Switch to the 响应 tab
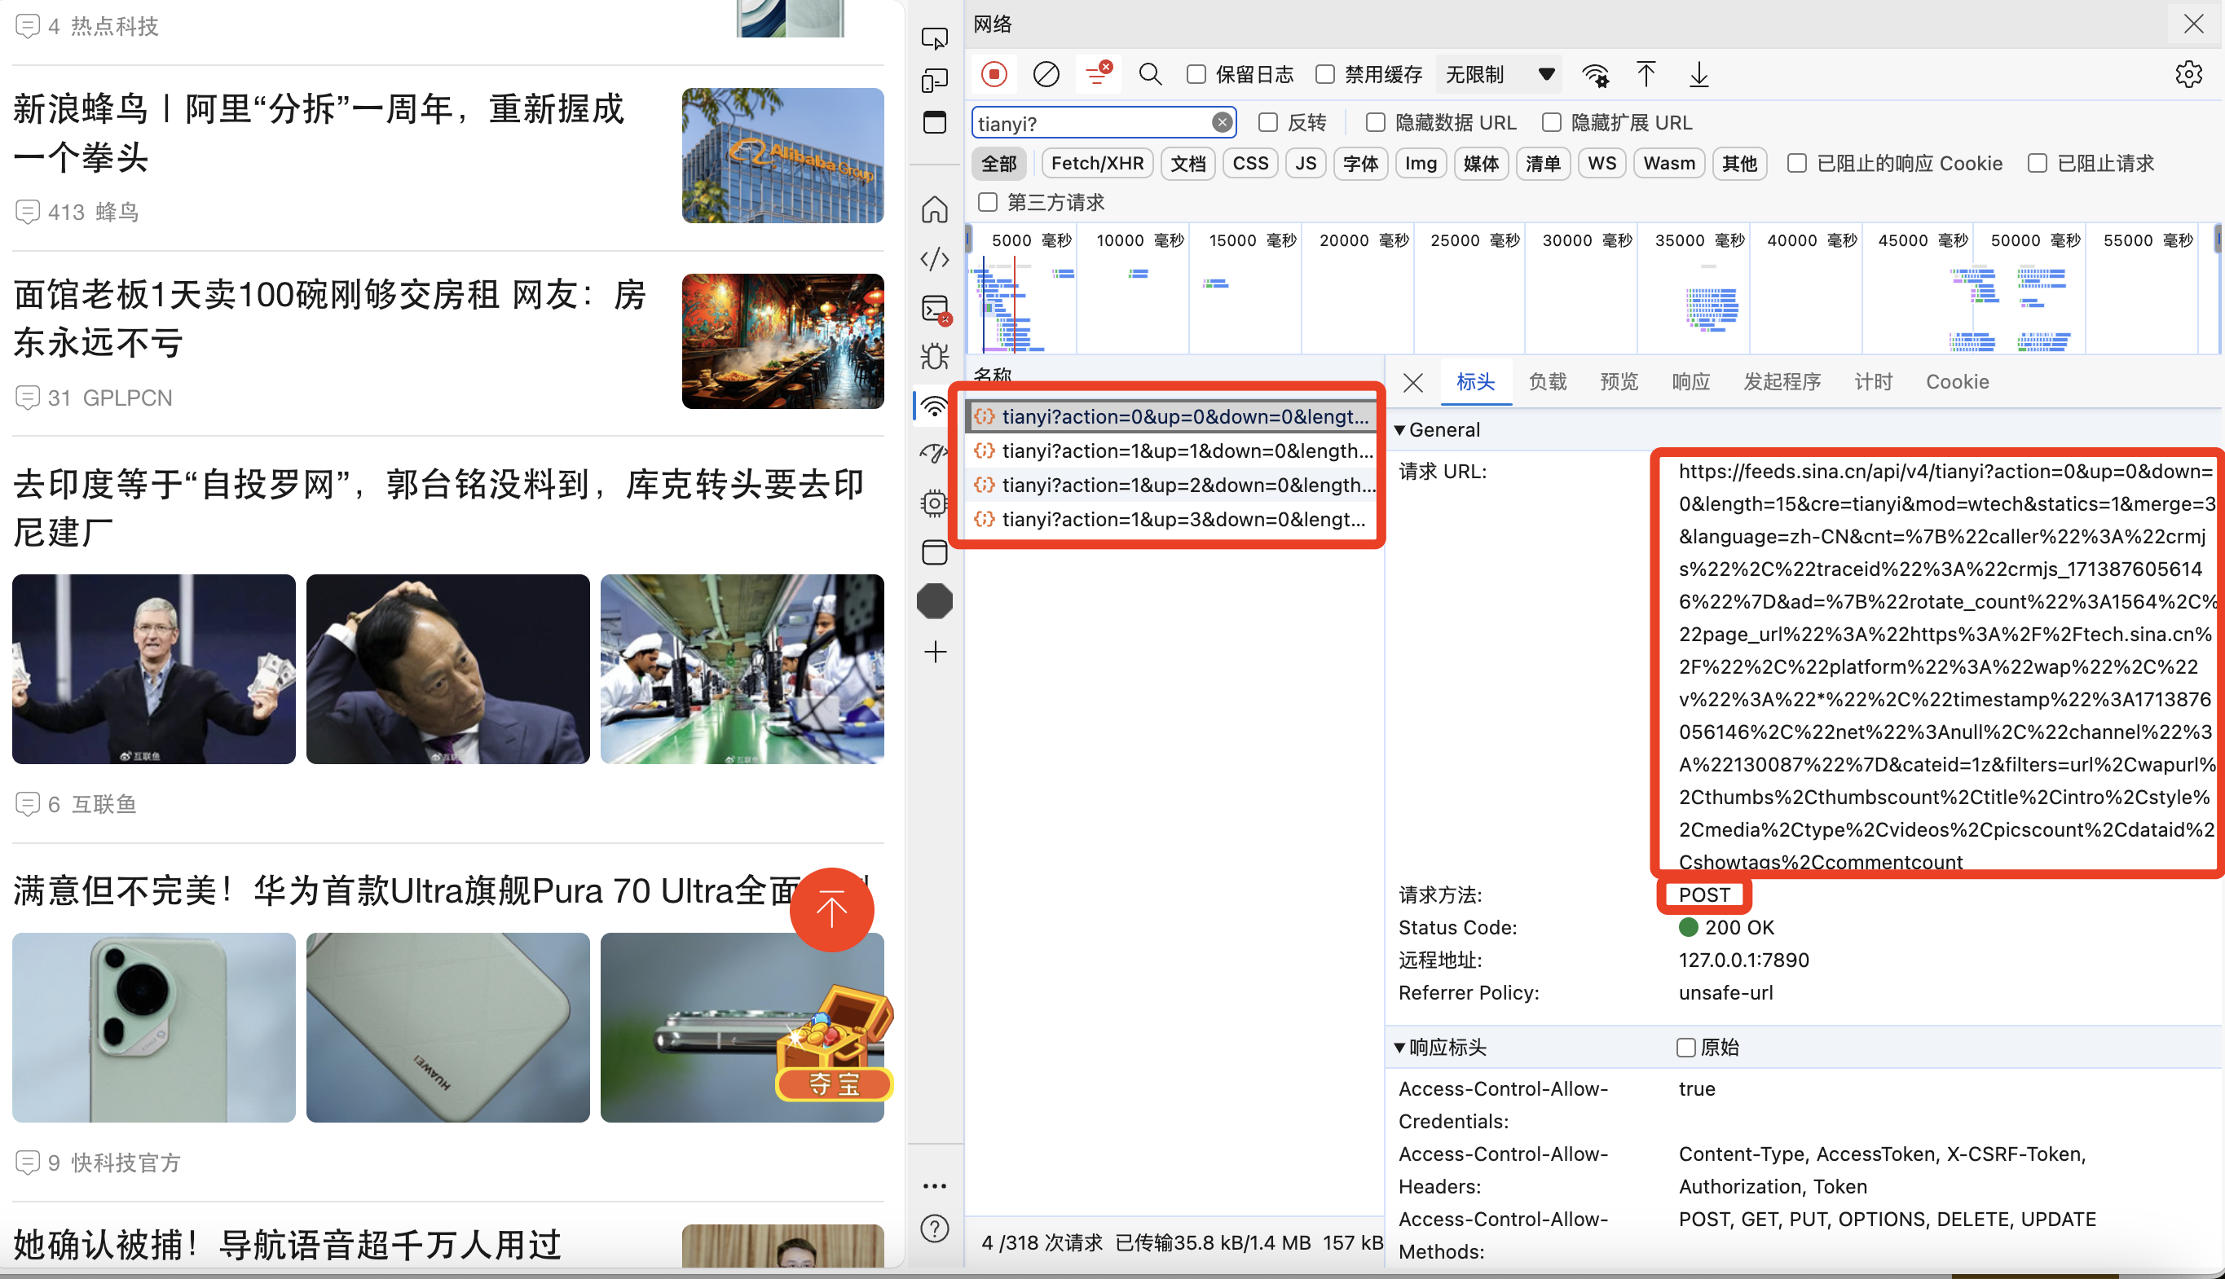The width and height of the screenshot is (2225, 1279). coord(1690,382)
